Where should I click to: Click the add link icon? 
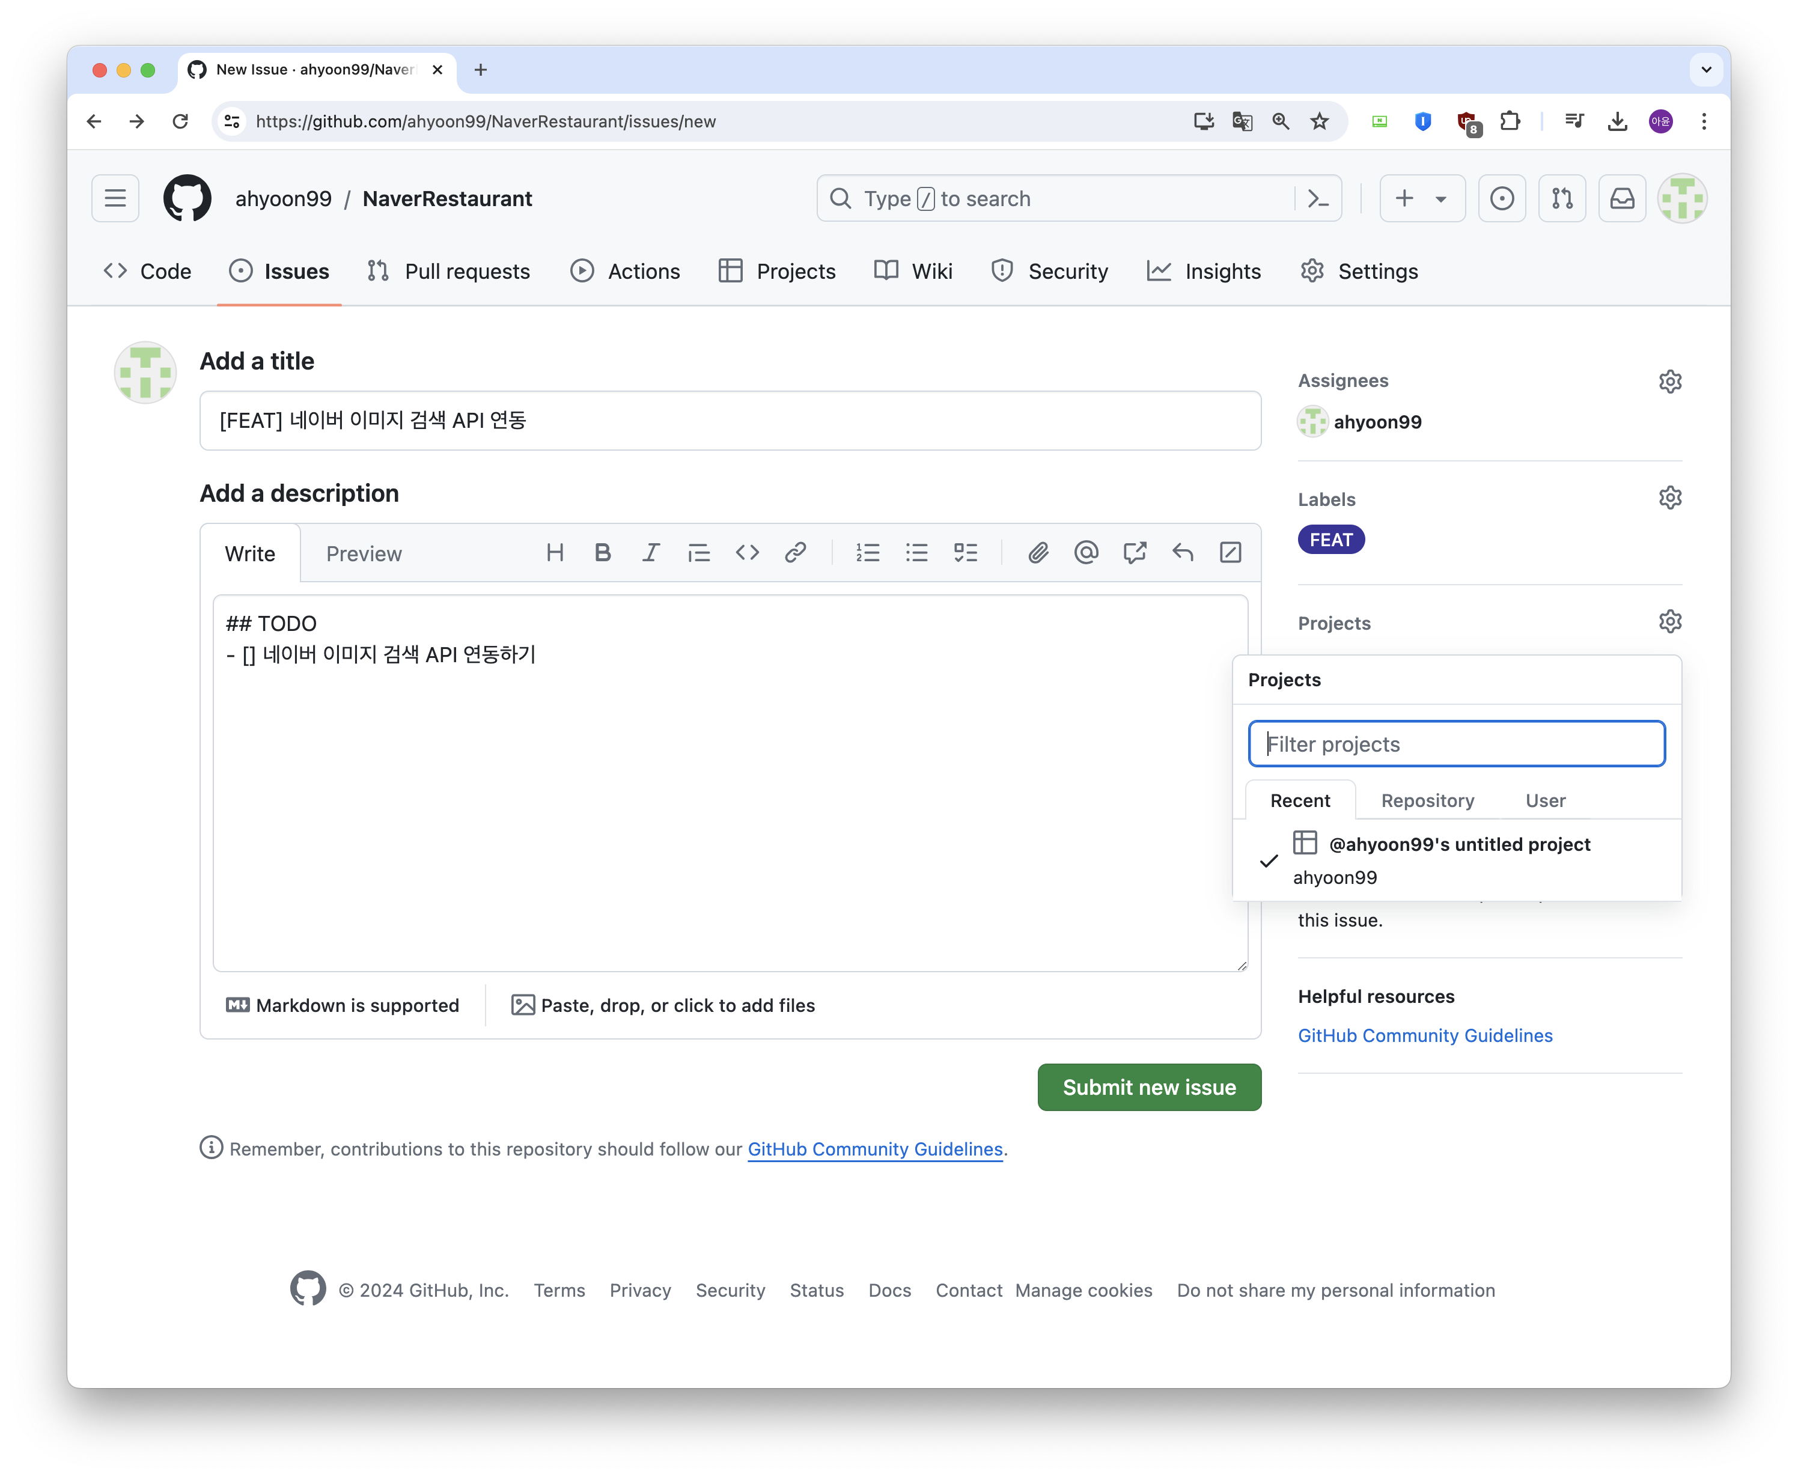tap(796, 553)
